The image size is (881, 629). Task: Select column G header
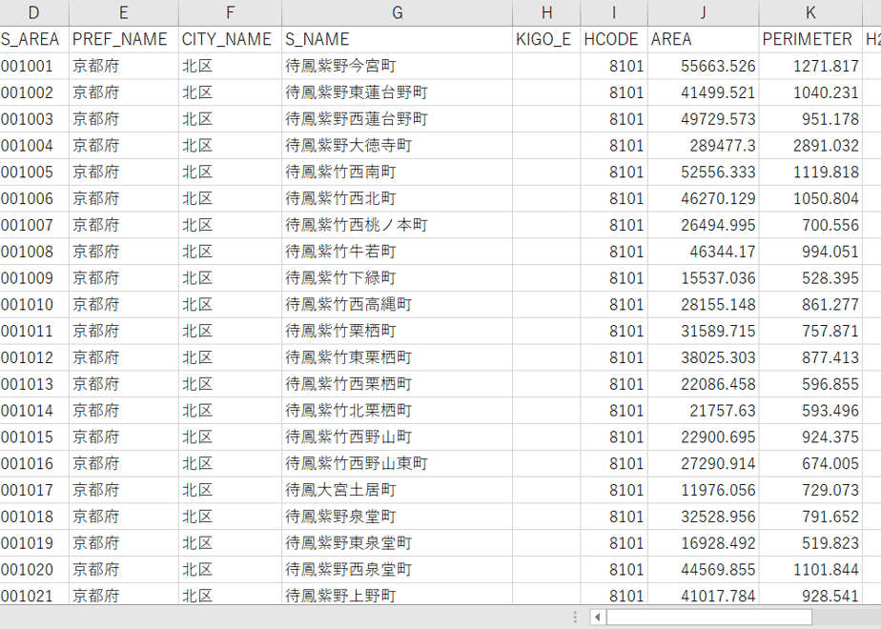coord(398,12)
